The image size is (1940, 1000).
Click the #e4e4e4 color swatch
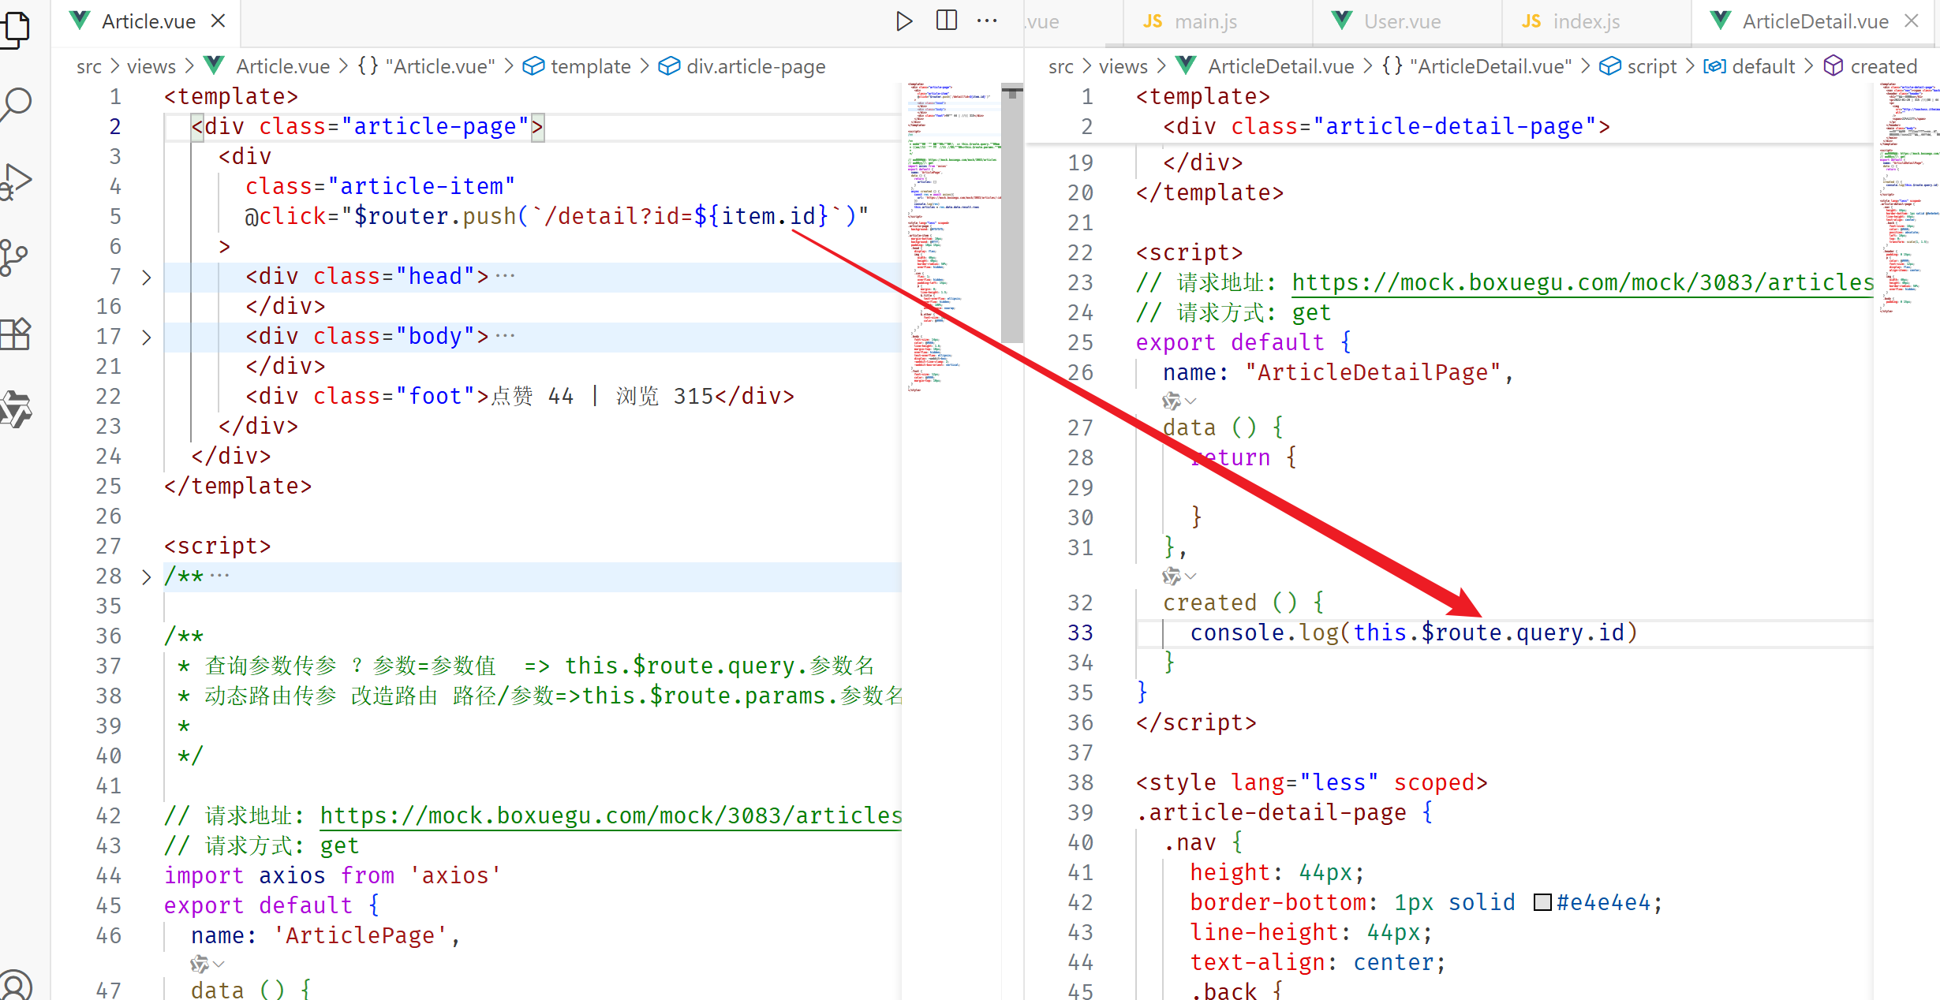click(1542, 902)
